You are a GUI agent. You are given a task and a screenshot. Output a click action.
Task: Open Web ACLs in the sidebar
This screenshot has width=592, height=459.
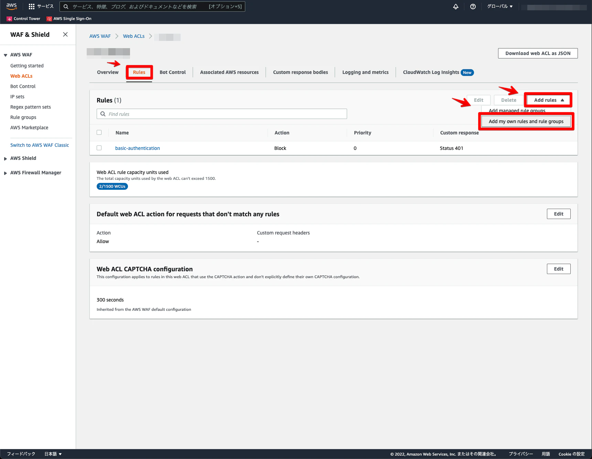click(x=21, y=76)
